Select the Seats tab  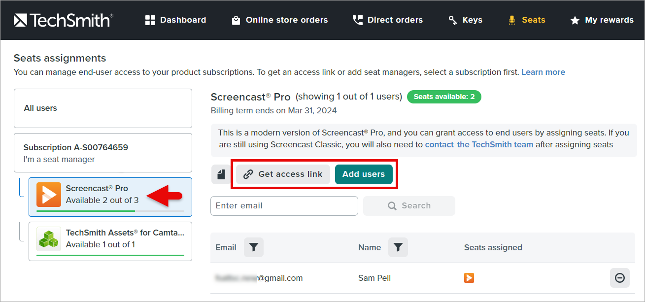[x=527, y=20]
